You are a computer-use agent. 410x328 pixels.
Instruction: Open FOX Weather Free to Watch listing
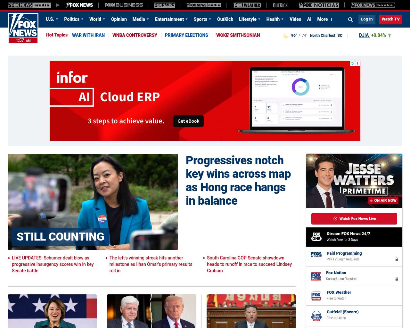(x=354, y=296)
